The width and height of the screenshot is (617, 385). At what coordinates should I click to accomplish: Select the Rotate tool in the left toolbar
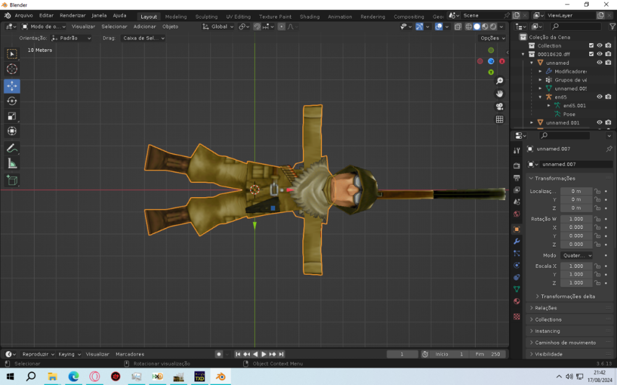(x=12, y=101)
